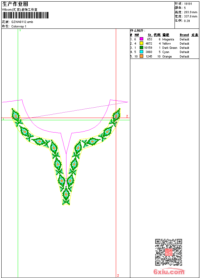Screen dimensions: 200x278
Task: Select the Yellow stitch count 4072
Action: pos(149,43)
